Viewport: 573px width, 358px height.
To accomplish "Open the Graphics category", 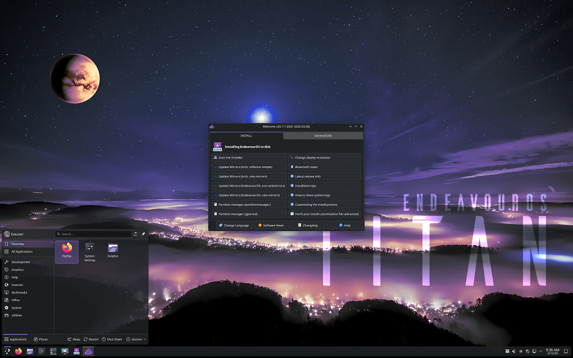I will 28,270.
